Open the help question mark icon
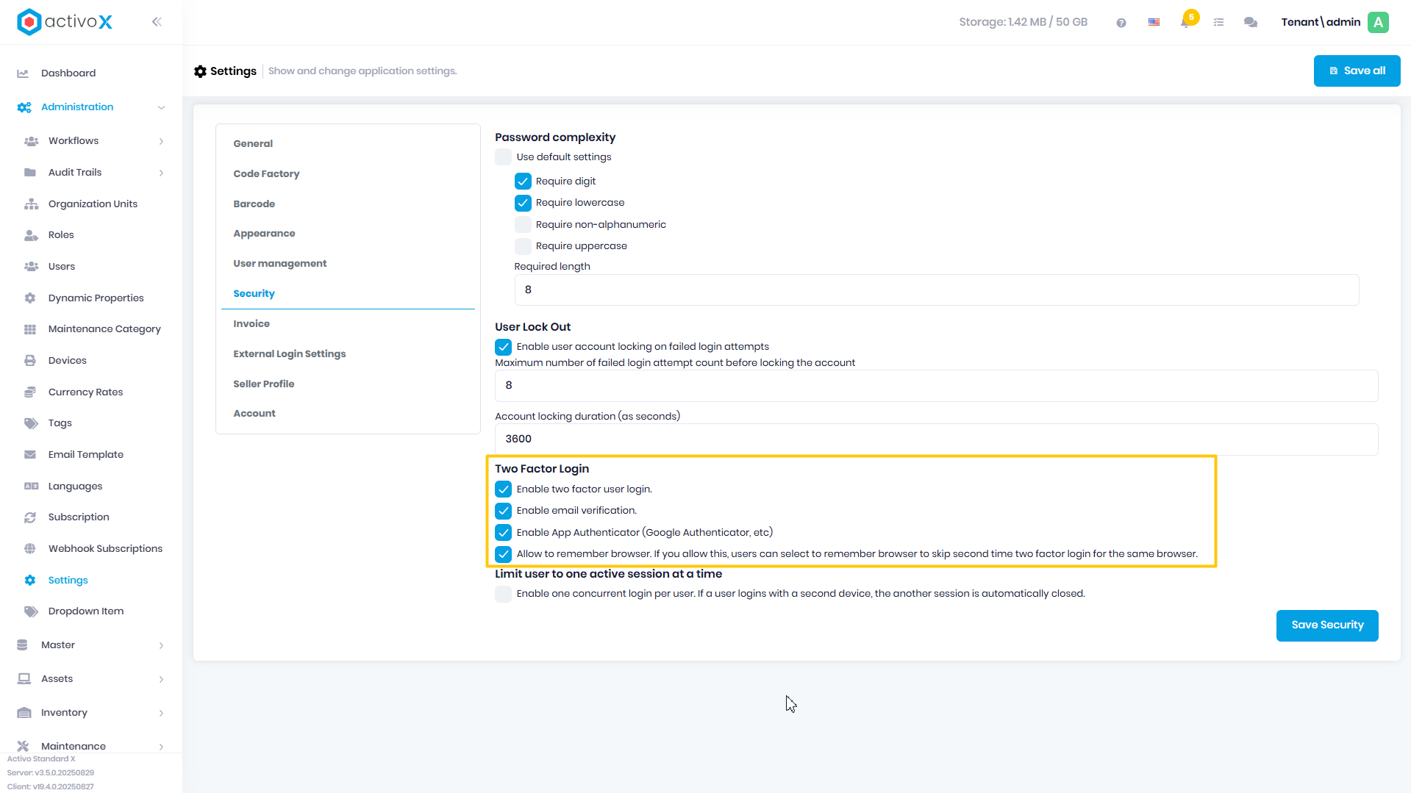The height and width of the screenshot is (793, 1411). tap(1121, 23)
